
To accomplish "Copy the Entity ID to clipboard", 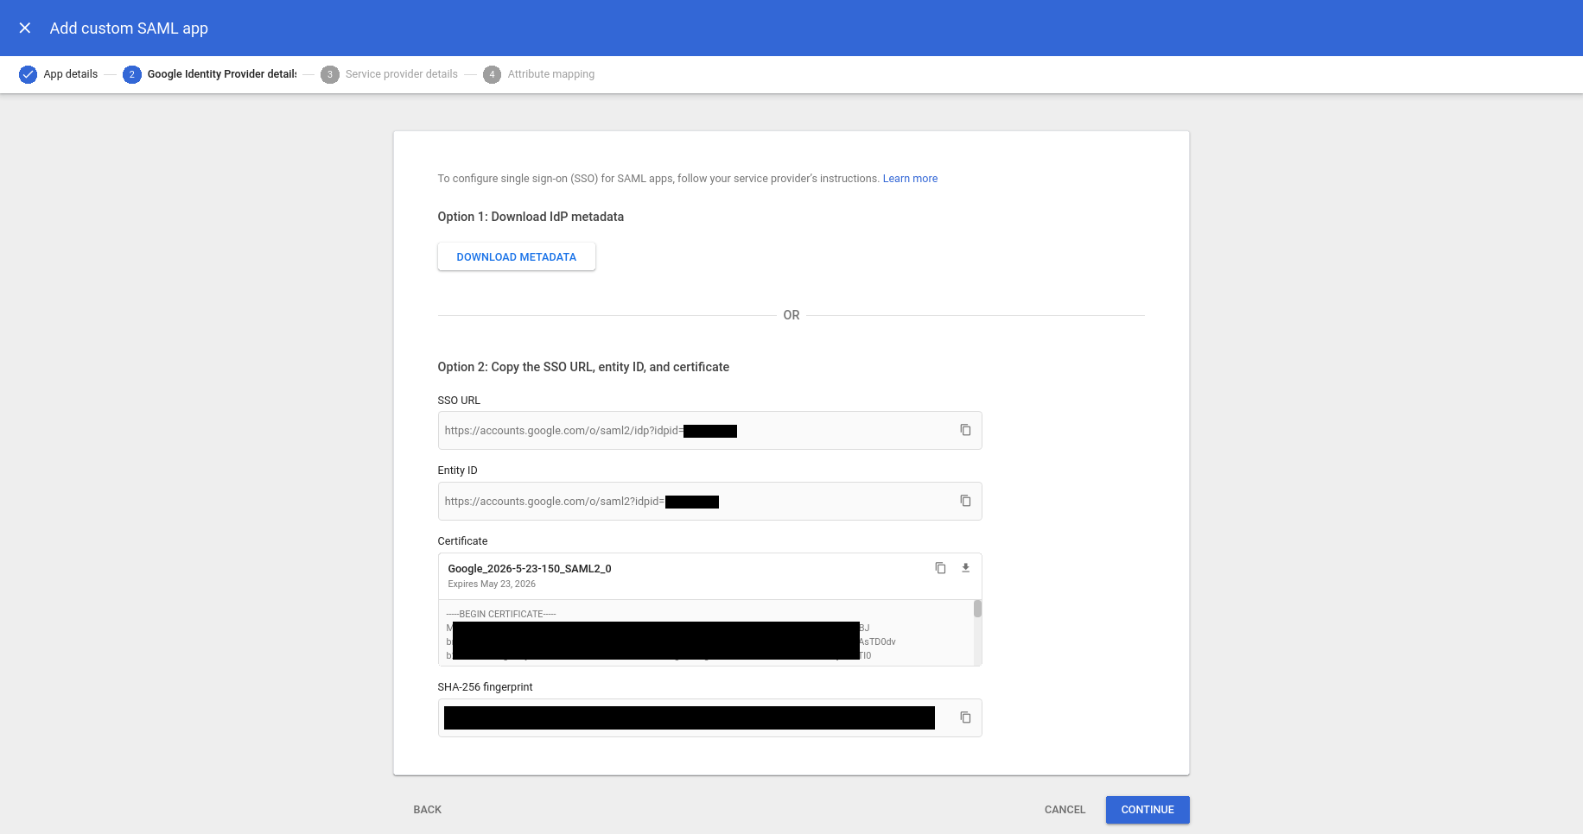I will click(x=965, y=501).
